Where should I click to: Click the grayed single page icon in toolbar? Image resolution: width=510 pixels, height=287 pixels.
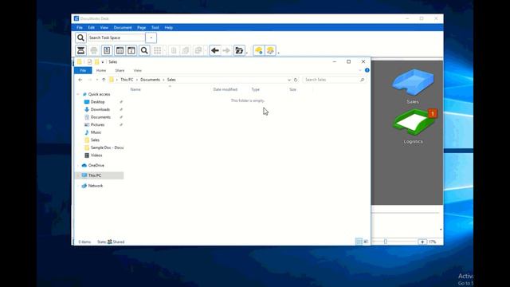coord(174,50)
